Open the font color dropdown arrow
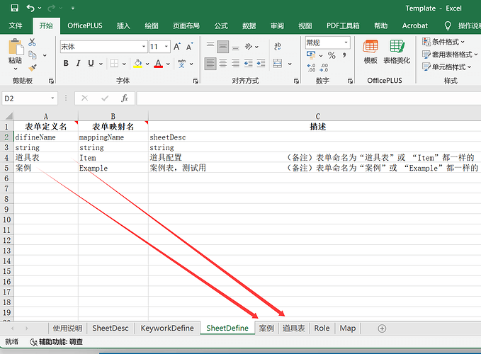The image size is (481, 354). pos(168,64)
